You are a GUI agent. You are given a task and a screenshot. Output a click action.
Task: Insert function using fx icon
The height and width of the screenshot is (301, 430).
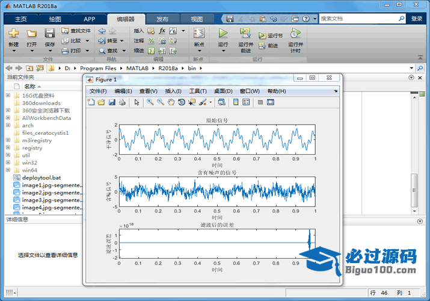[162, 31]
